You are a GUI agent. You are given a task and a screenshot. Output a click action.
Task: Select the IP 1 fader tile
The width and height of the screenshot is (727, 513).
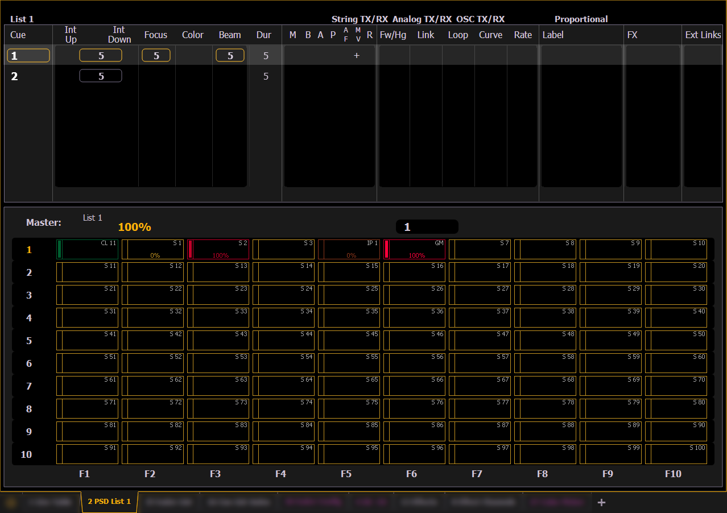[x=349, y=249]
